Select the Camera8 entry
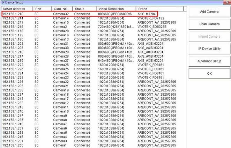Viewport: 231px width, 148px height. tap(60, 120)
